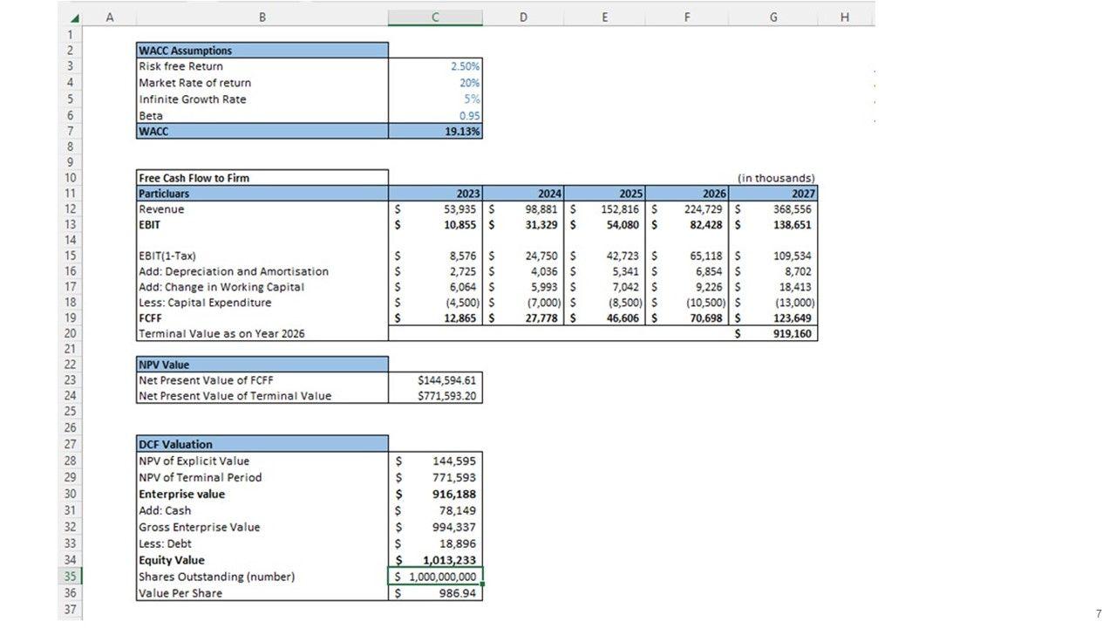Image resolution: width=1116 pixels, height=628 pixels.
Task: Select row 7 header
Action: click(x=70, y=132)
